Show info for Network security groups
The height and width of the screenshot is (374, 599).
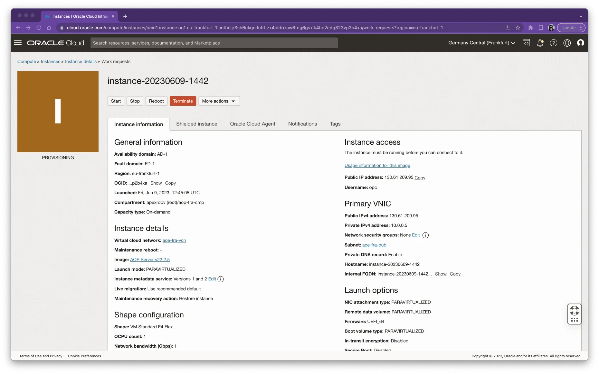point(425,235)
